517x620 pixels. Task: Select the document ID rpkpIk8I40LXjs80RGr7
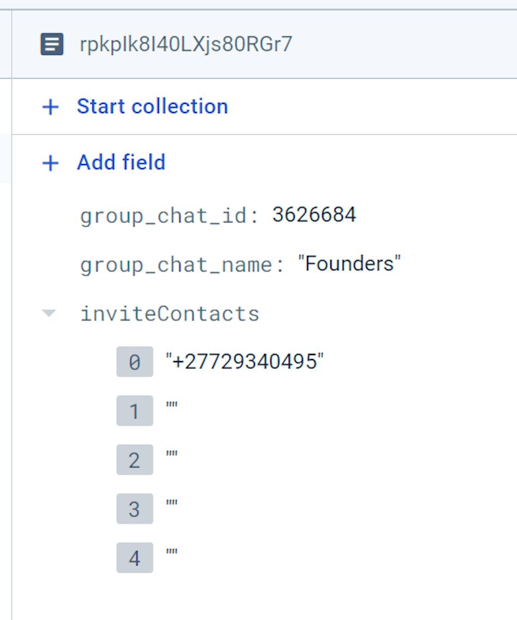pos(186,44)
